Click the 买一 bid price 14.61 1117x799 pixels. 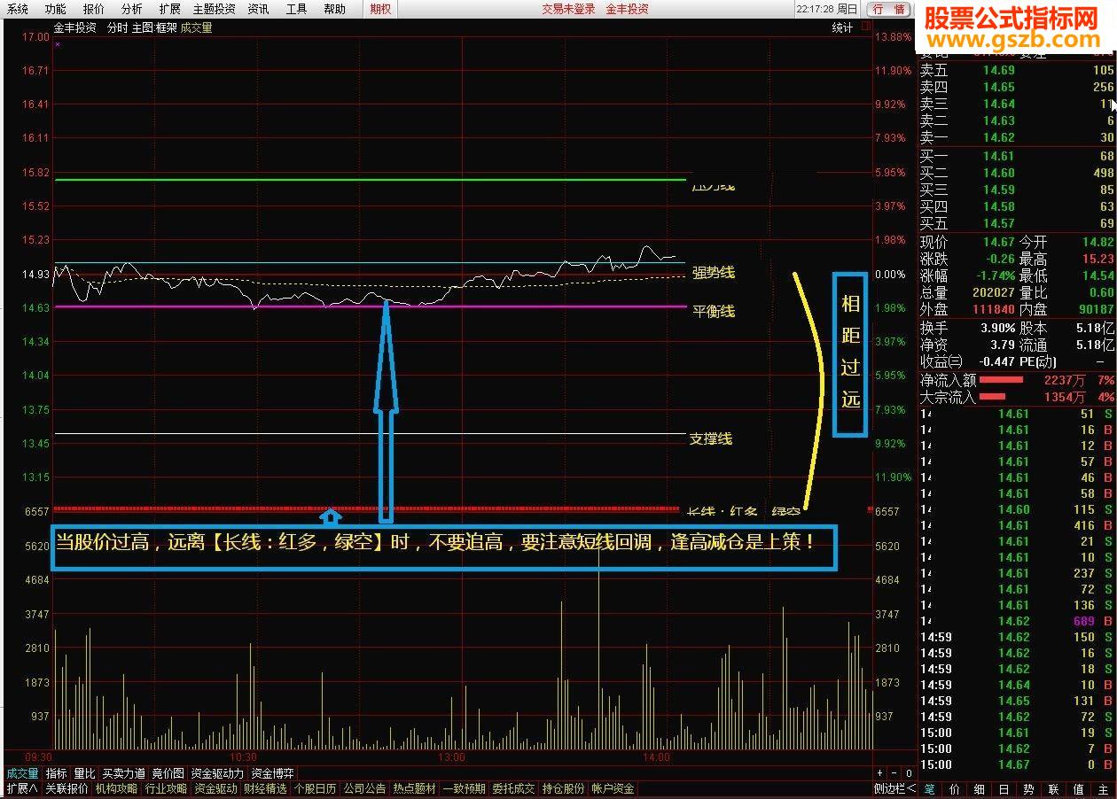point(999,156)
